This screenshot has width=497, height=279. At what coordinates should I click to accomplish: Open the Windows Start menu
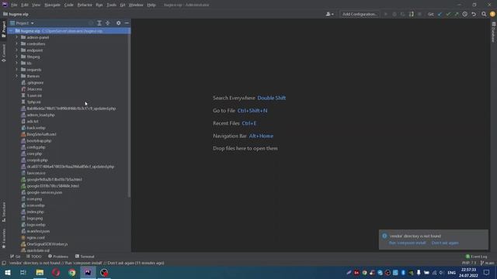pyautogui.click(x=7, y=272)
